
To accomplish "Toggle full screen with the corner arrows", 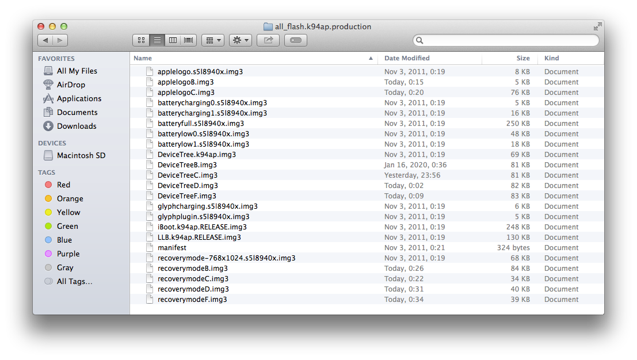I will (x=597, y=27).
